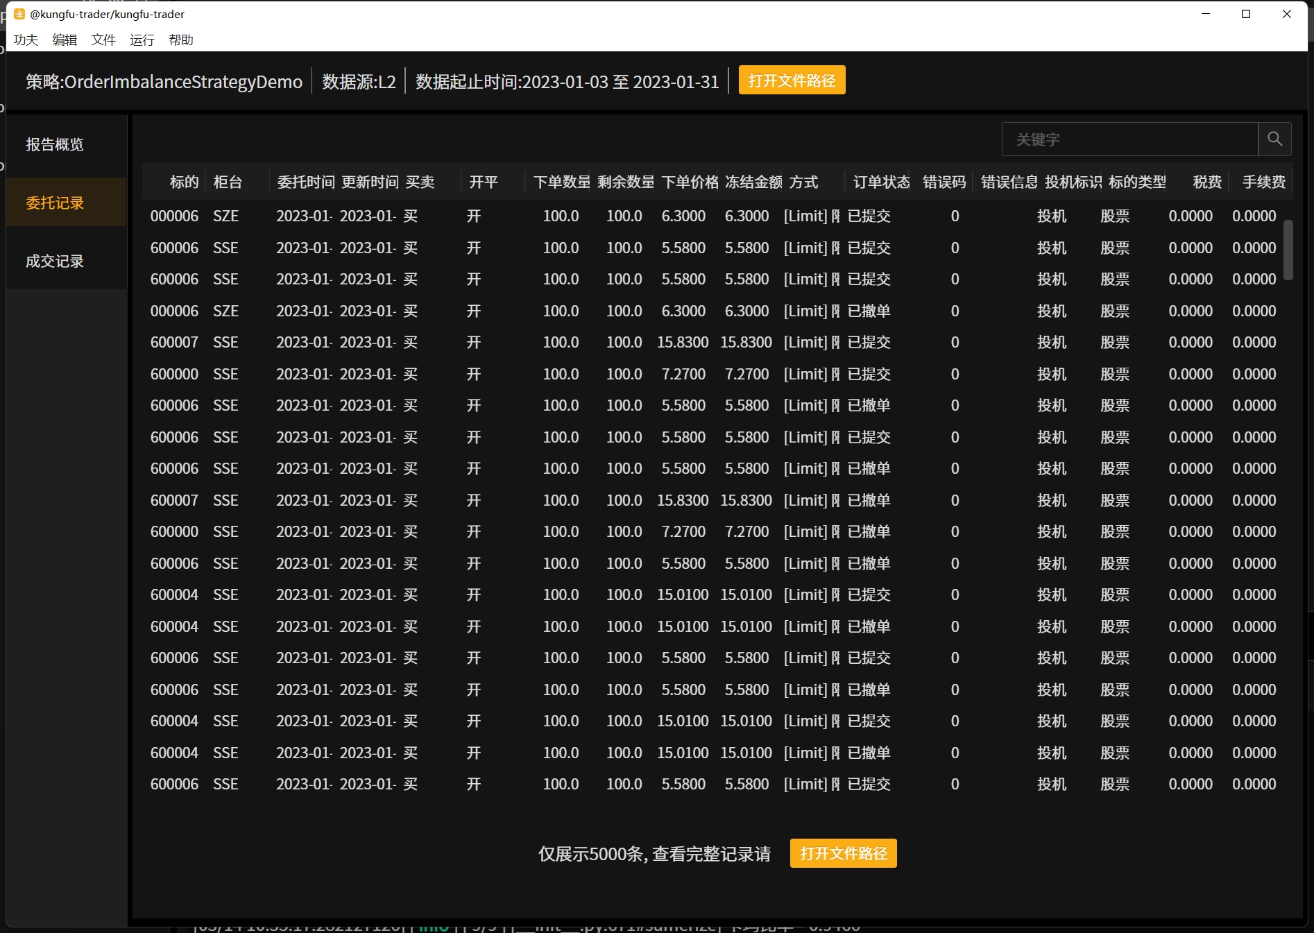
Task: Click 已撤单 status in the second 000006 row
Action: coord(869,311)
